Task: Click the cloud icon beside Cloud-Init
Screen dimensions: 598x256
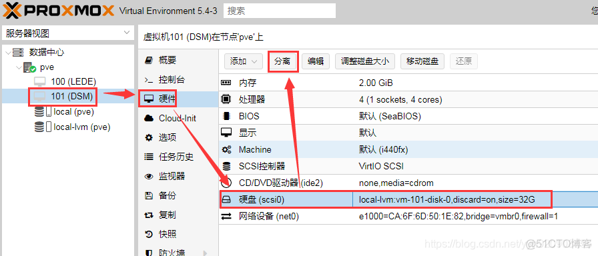Action: [x=149, y=119]
